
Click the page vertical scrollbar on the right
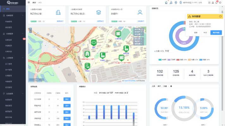click(222, 60)
